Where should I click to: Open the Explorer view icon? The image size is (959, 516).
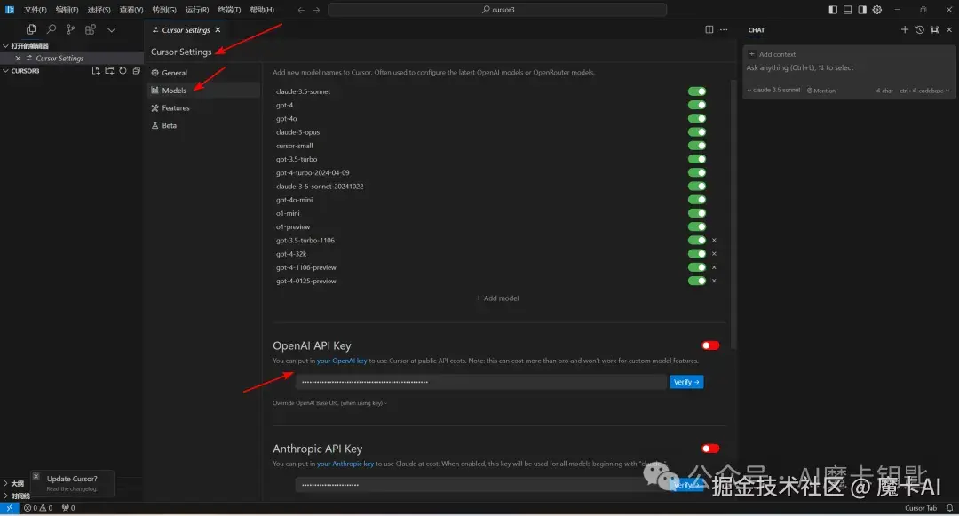pyautogui.click(x=31, y=29)
